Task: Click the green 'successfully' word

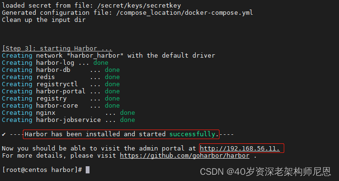Action: (192, 134)
